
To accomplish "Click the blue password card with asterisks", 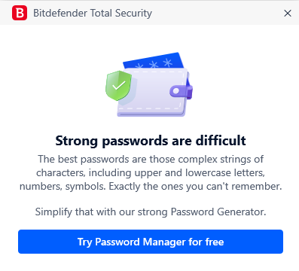I will [x=154, y=61].
